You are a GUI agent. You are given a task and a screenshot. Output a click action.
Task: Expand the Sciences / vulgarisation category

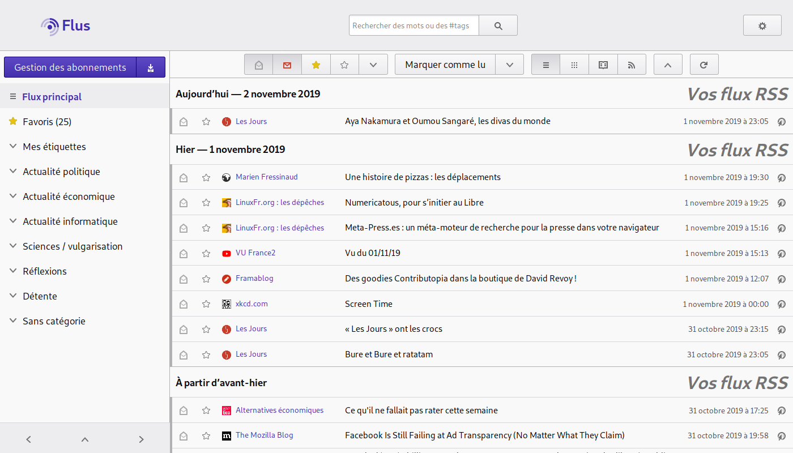(13, 246)
